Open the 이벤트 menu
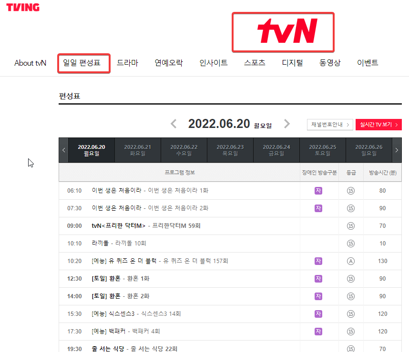Screen dimensions: 409x352 (x=368, y=63)
